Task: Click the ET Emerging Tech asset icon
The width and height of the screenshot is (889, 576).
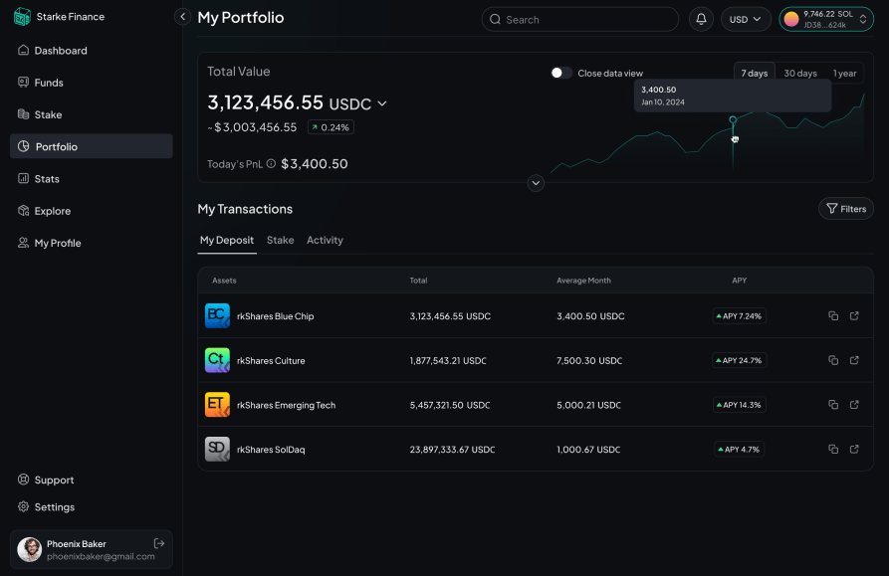Action: tap(217, 404)
